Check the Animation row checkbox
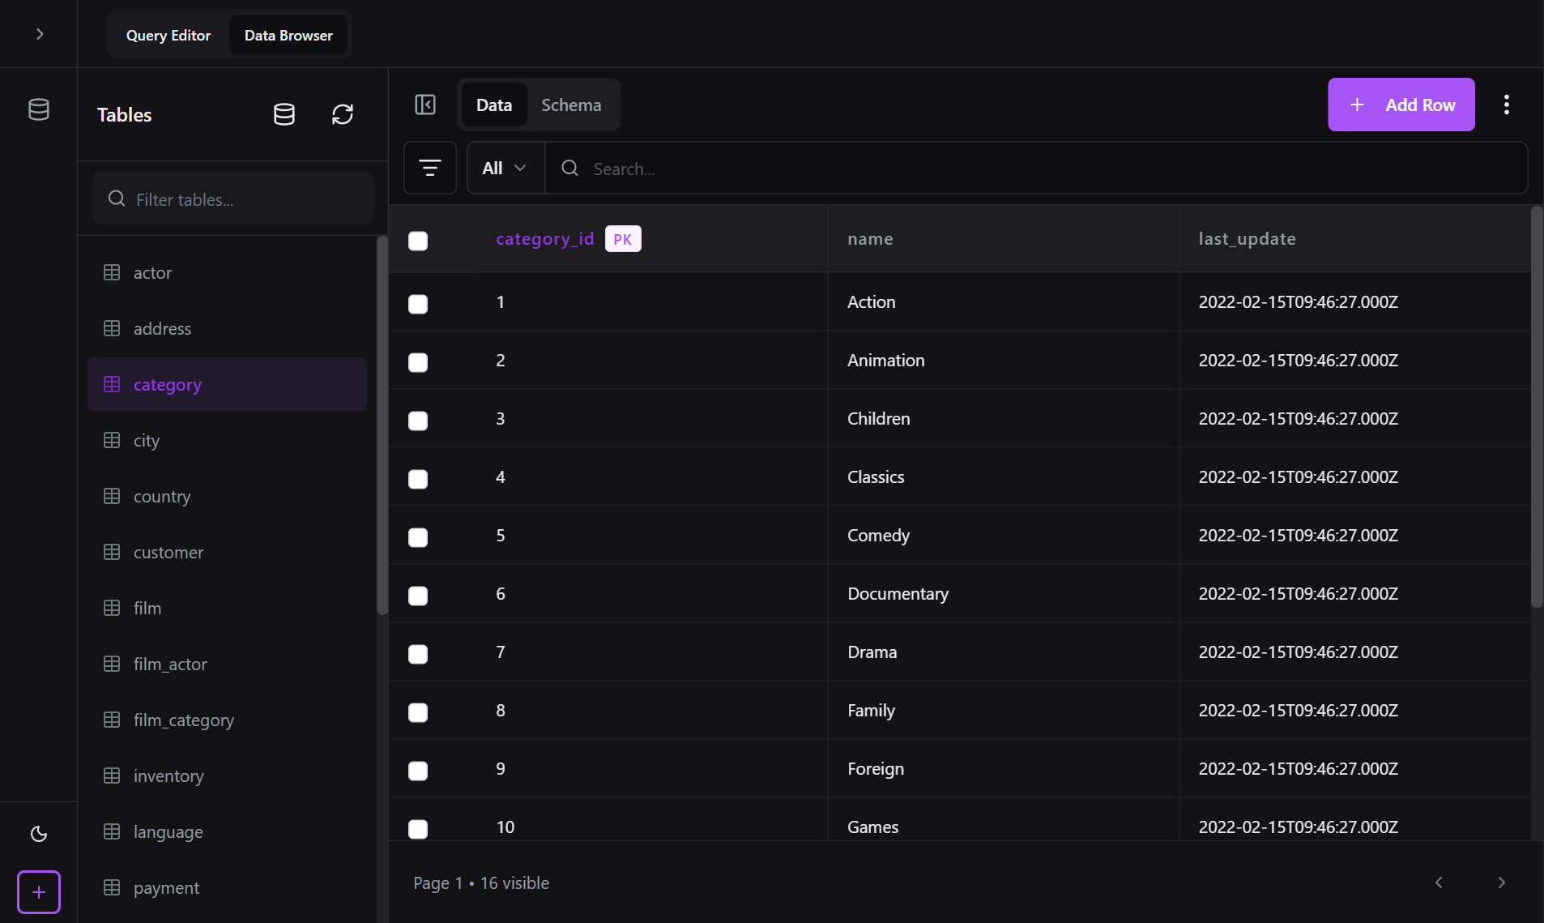The image size is (1544, 923). pyautogui.click(x=418, y=362)
